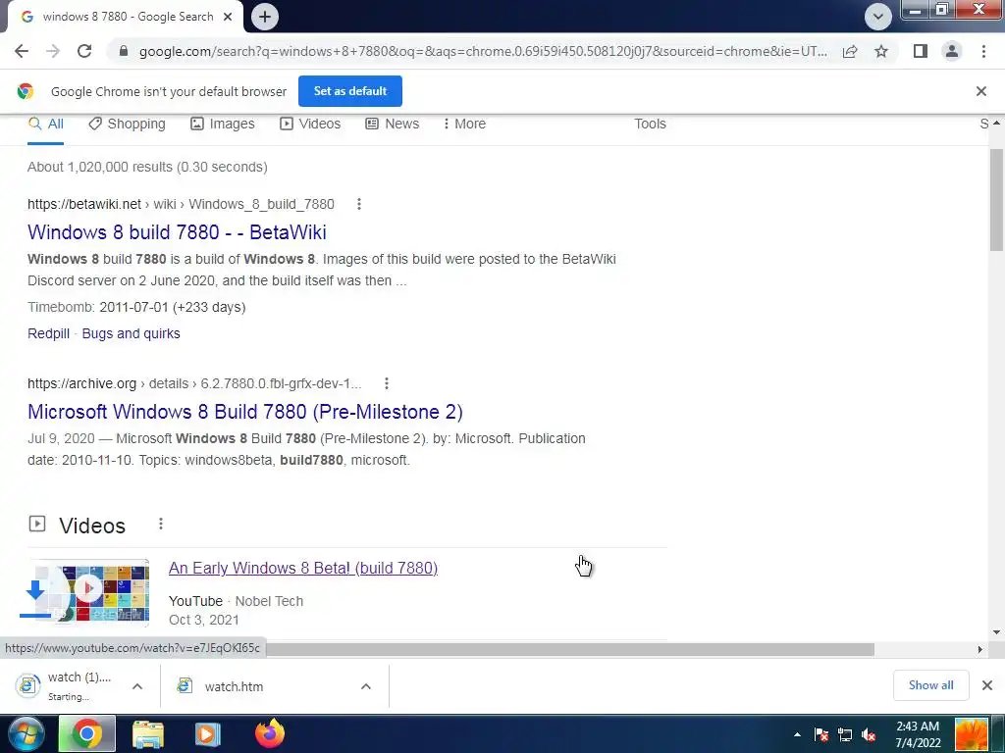Switch to Videos results tab
This screenshot has height=753, width=1005.
click(310, 124)
